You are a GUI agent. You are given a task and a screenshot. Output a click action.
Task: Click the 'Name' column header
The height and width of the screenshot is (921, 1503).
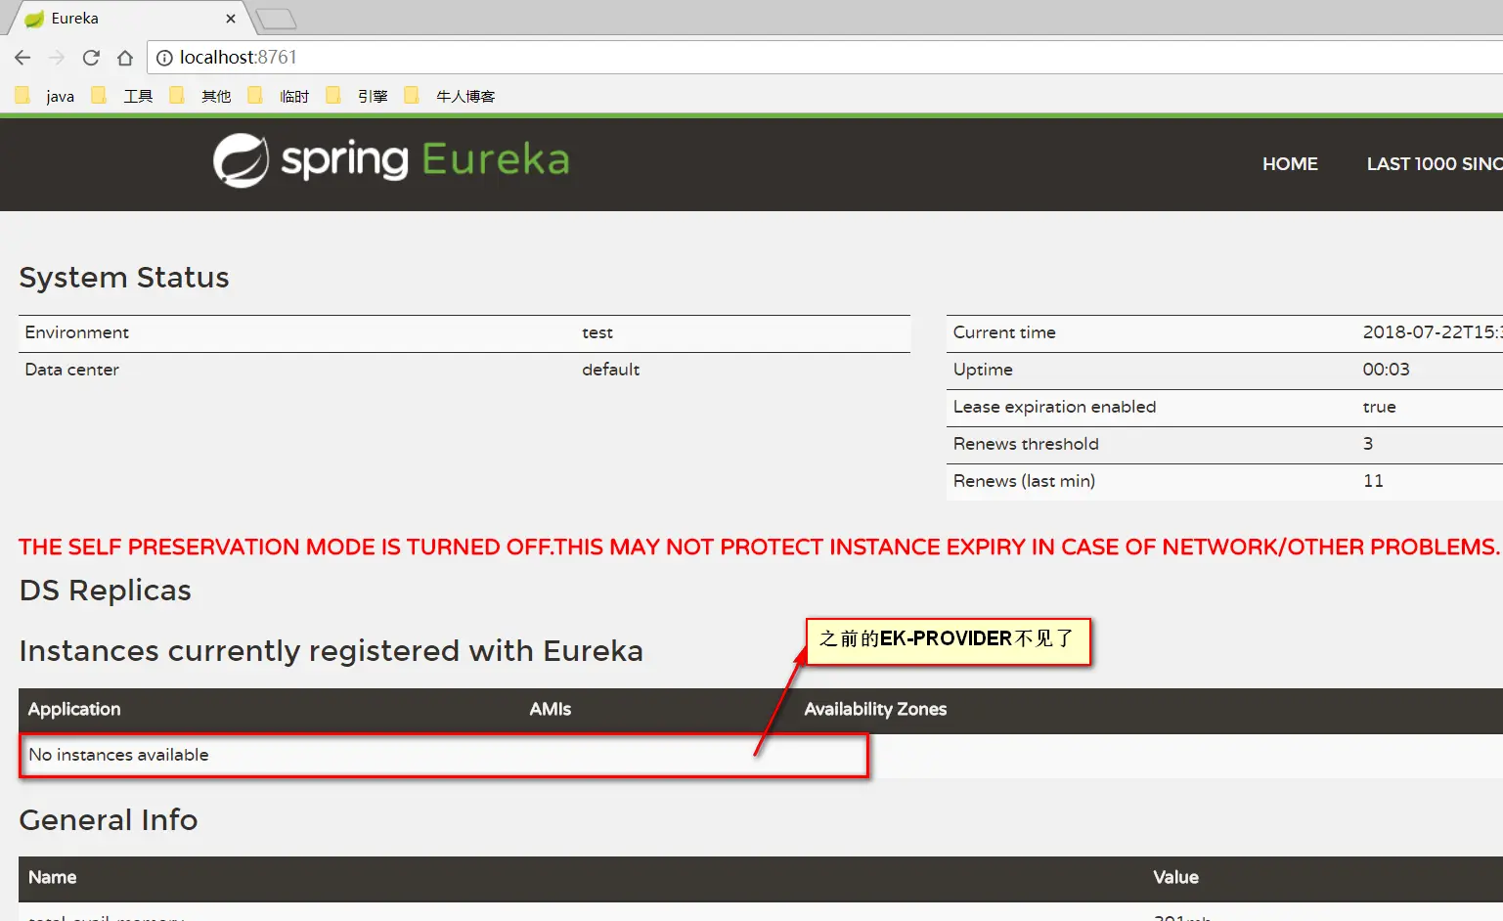pyautogui.click(x=53, y=878)
